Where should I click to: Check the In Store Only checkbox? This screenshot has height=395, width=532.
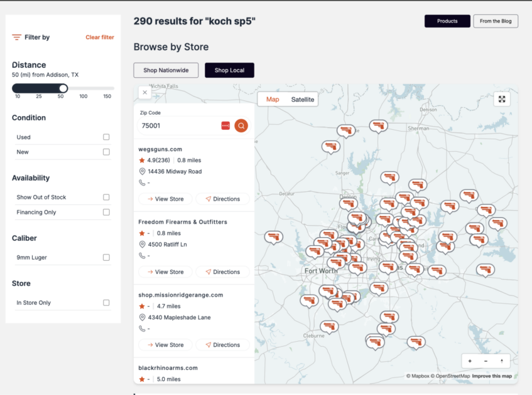click(106, 302)
